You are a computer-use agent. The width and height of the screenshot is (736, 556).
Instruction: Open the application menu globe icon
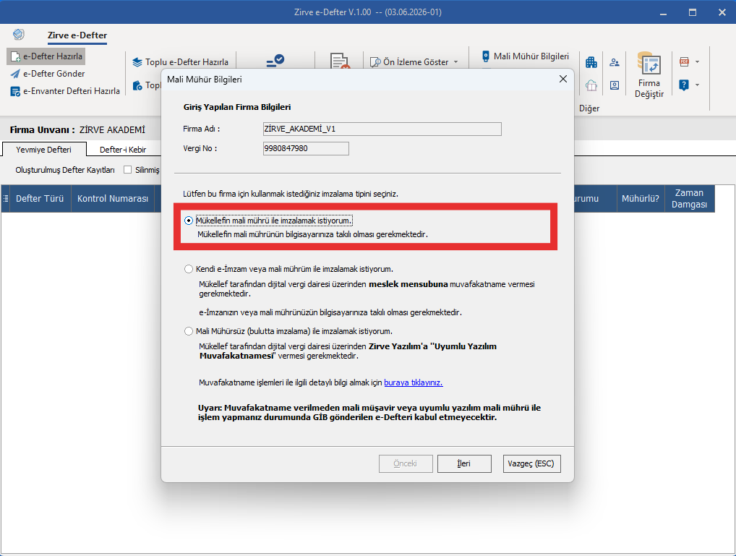point(18,34)
